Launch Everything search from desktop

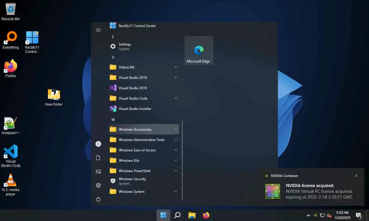click(11, 40)
